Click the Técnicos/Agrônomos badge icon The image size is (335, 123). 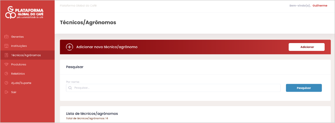point(6,55)
